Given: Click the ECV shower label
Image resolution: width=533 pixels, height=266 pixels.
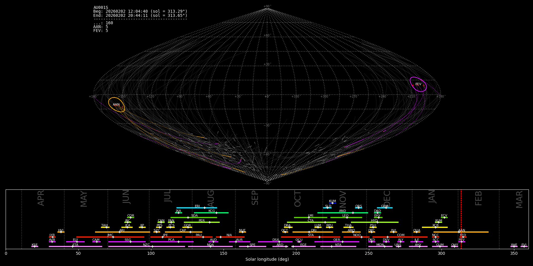Looking at the screenshot, I should point(444,216).
